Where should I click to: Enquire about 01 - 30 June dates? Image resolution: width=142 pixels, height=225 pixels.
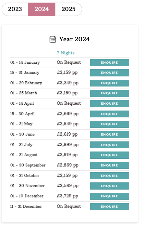(110, 135)
